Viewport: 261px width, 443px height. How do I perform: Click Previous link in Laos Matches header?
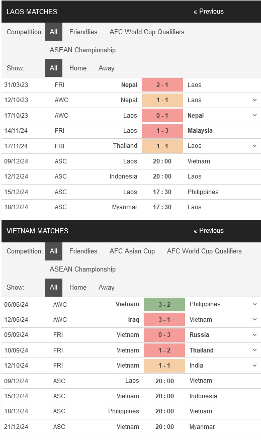[x=209, y=11]
